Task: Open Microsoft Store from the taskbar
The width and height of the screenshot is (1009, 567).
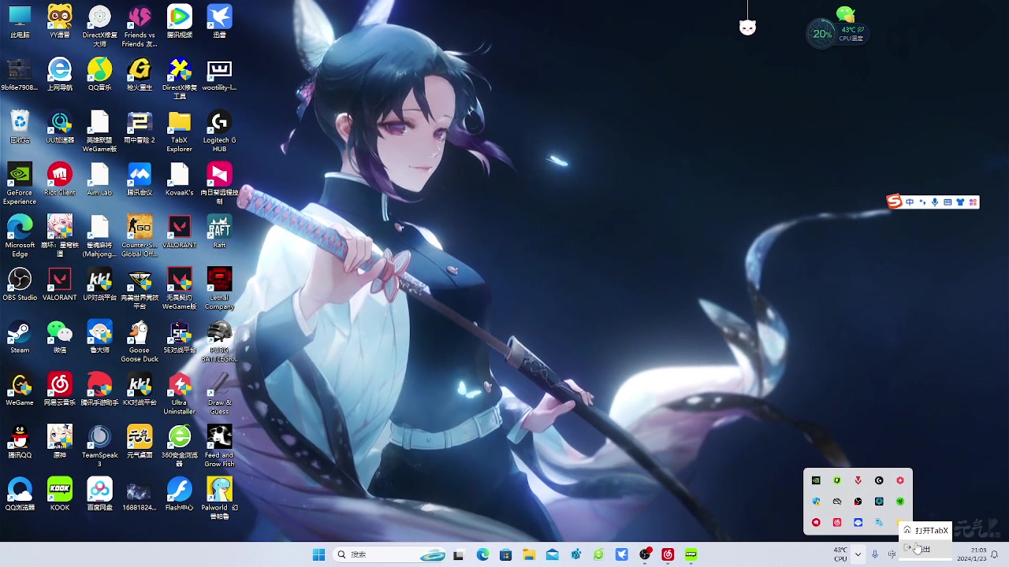Action: point(505,554)
